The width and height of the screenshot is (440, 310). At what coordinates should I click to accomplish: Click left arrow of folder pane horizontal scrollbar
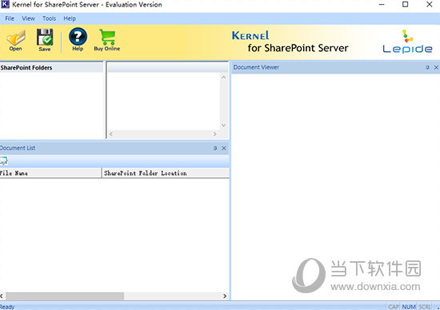pos(111,134)
